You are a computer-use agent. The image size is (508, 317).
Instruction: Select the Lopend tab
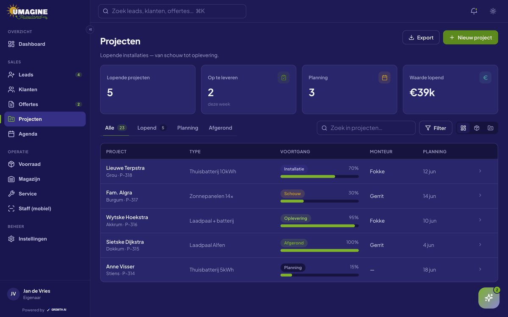coord(152,128)
